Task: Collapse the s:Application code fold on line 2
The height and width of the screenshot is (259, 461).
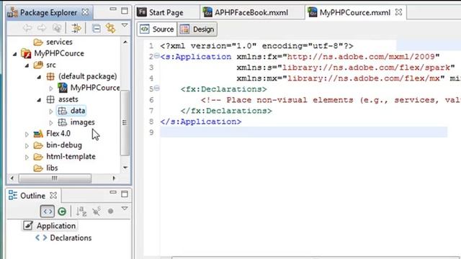Action: [157, 55]
